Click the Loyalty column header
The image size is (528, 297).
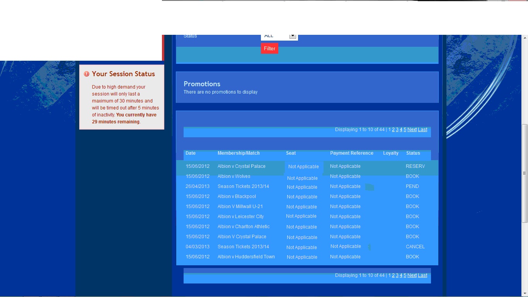[x=391, y=153]
